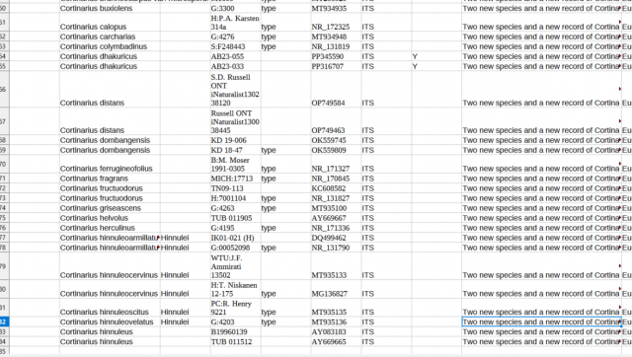Select the reference title cell in the highlighted row
This screenshot has height=357, width=632.
click(541, 321)
